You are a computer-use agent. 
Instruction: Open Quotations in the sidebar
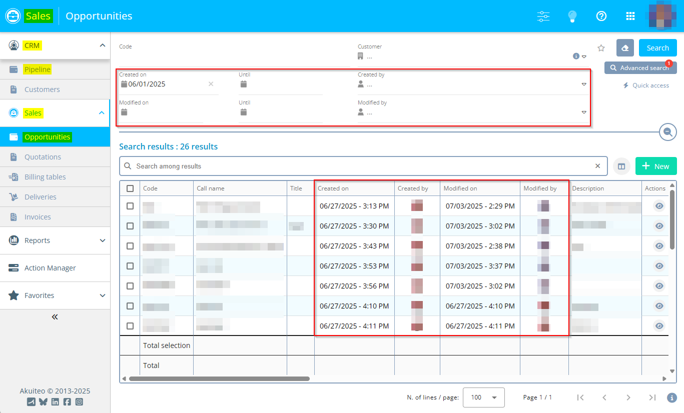[43, 157]
